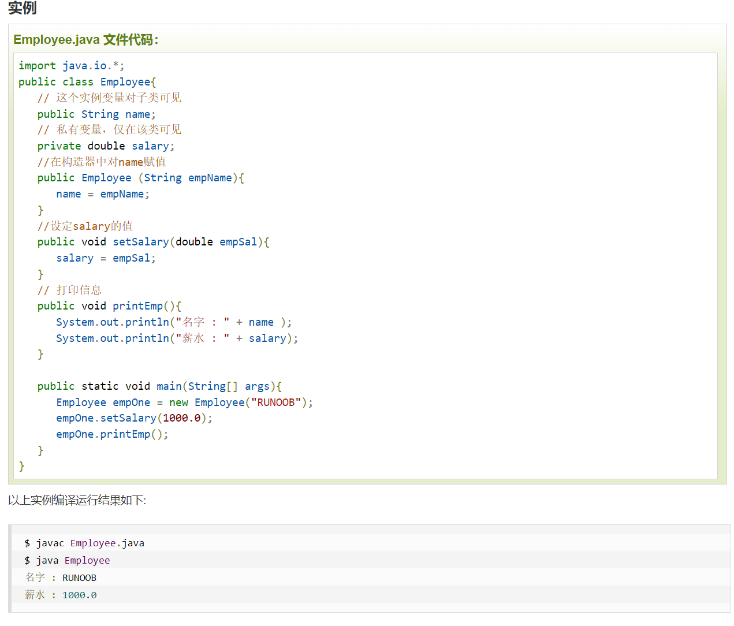Click the "public void printEmp(){" line
The width and height of the screenshot is (734, 626).
[109, 306]
